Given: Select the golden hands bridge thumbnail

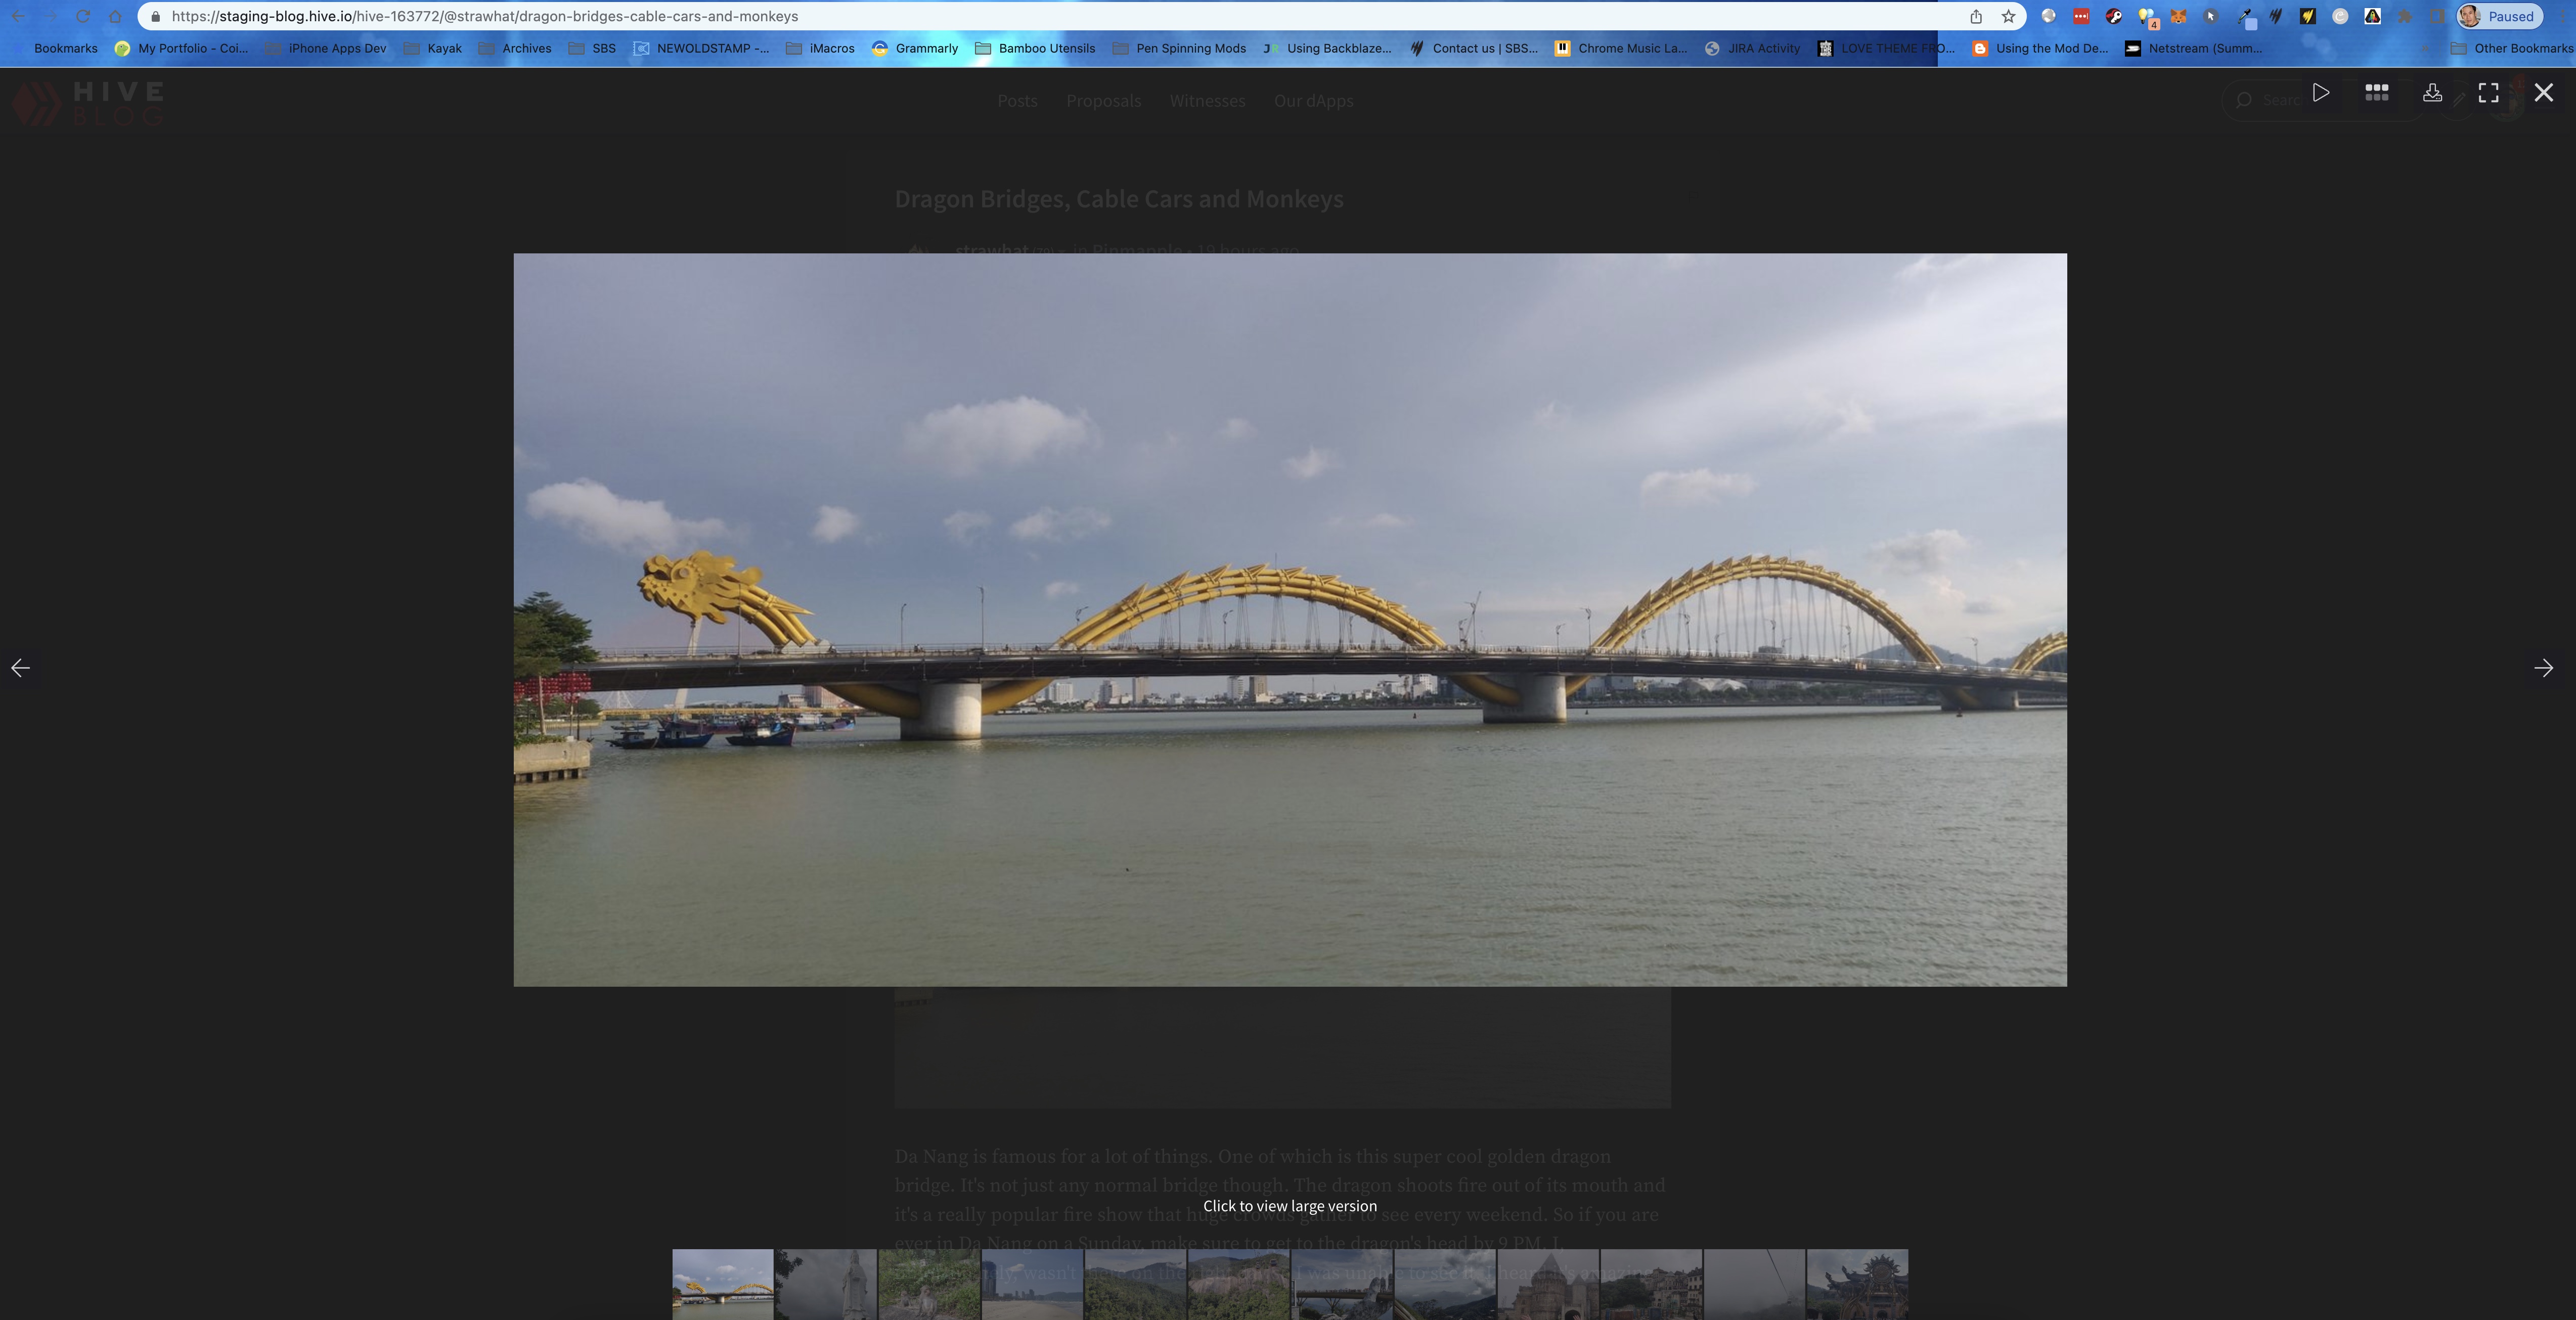Looking at the screenshot, I should click(x=1341, y=1284).
